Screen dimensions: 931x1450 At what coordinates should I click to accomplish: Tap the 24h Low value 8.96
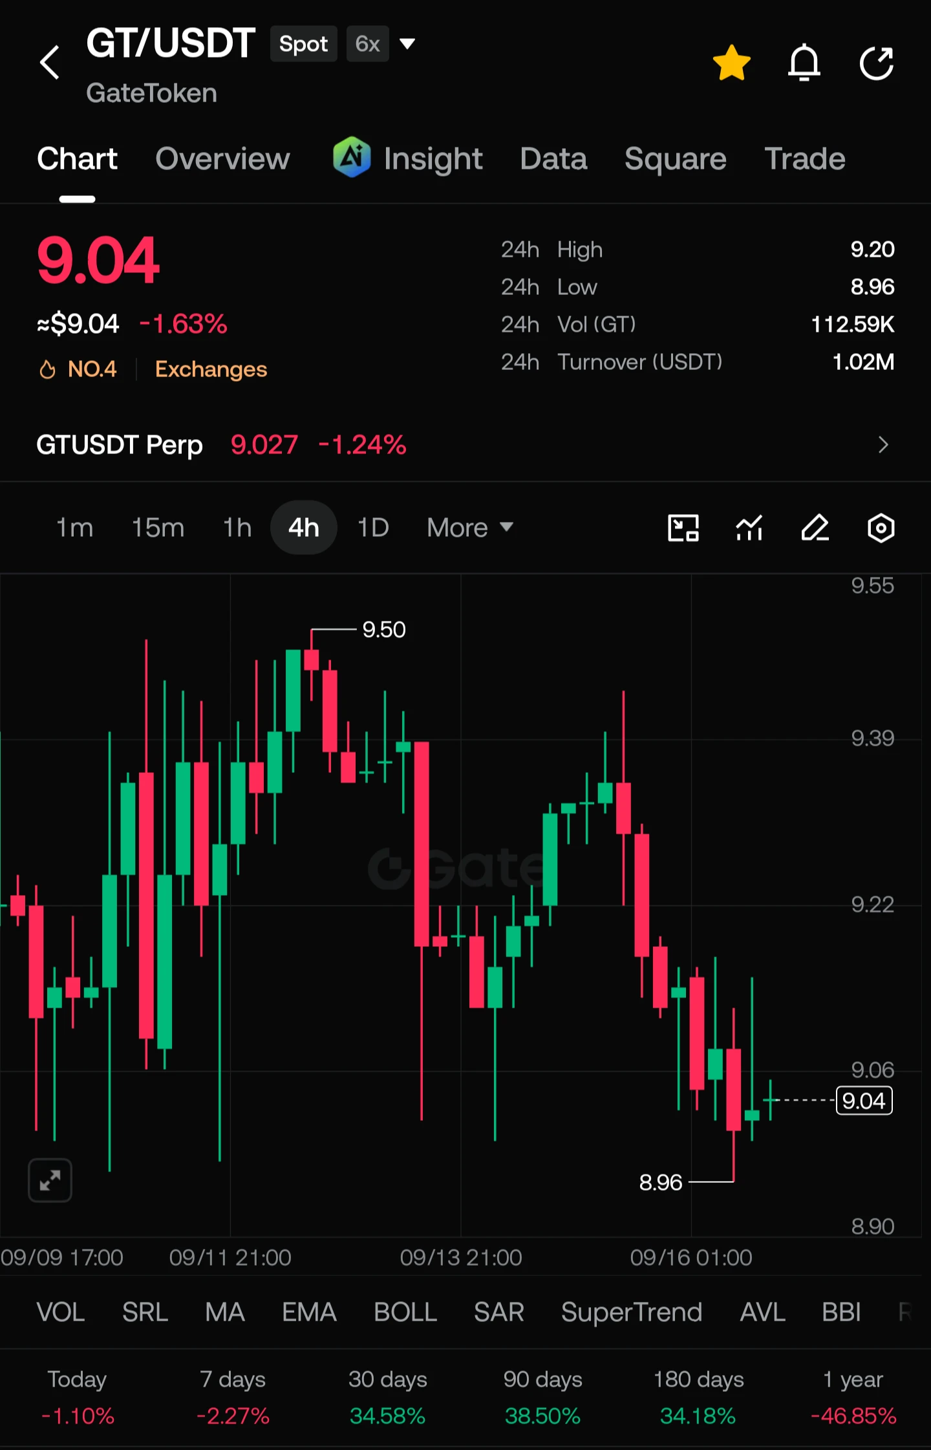(872, 287)
